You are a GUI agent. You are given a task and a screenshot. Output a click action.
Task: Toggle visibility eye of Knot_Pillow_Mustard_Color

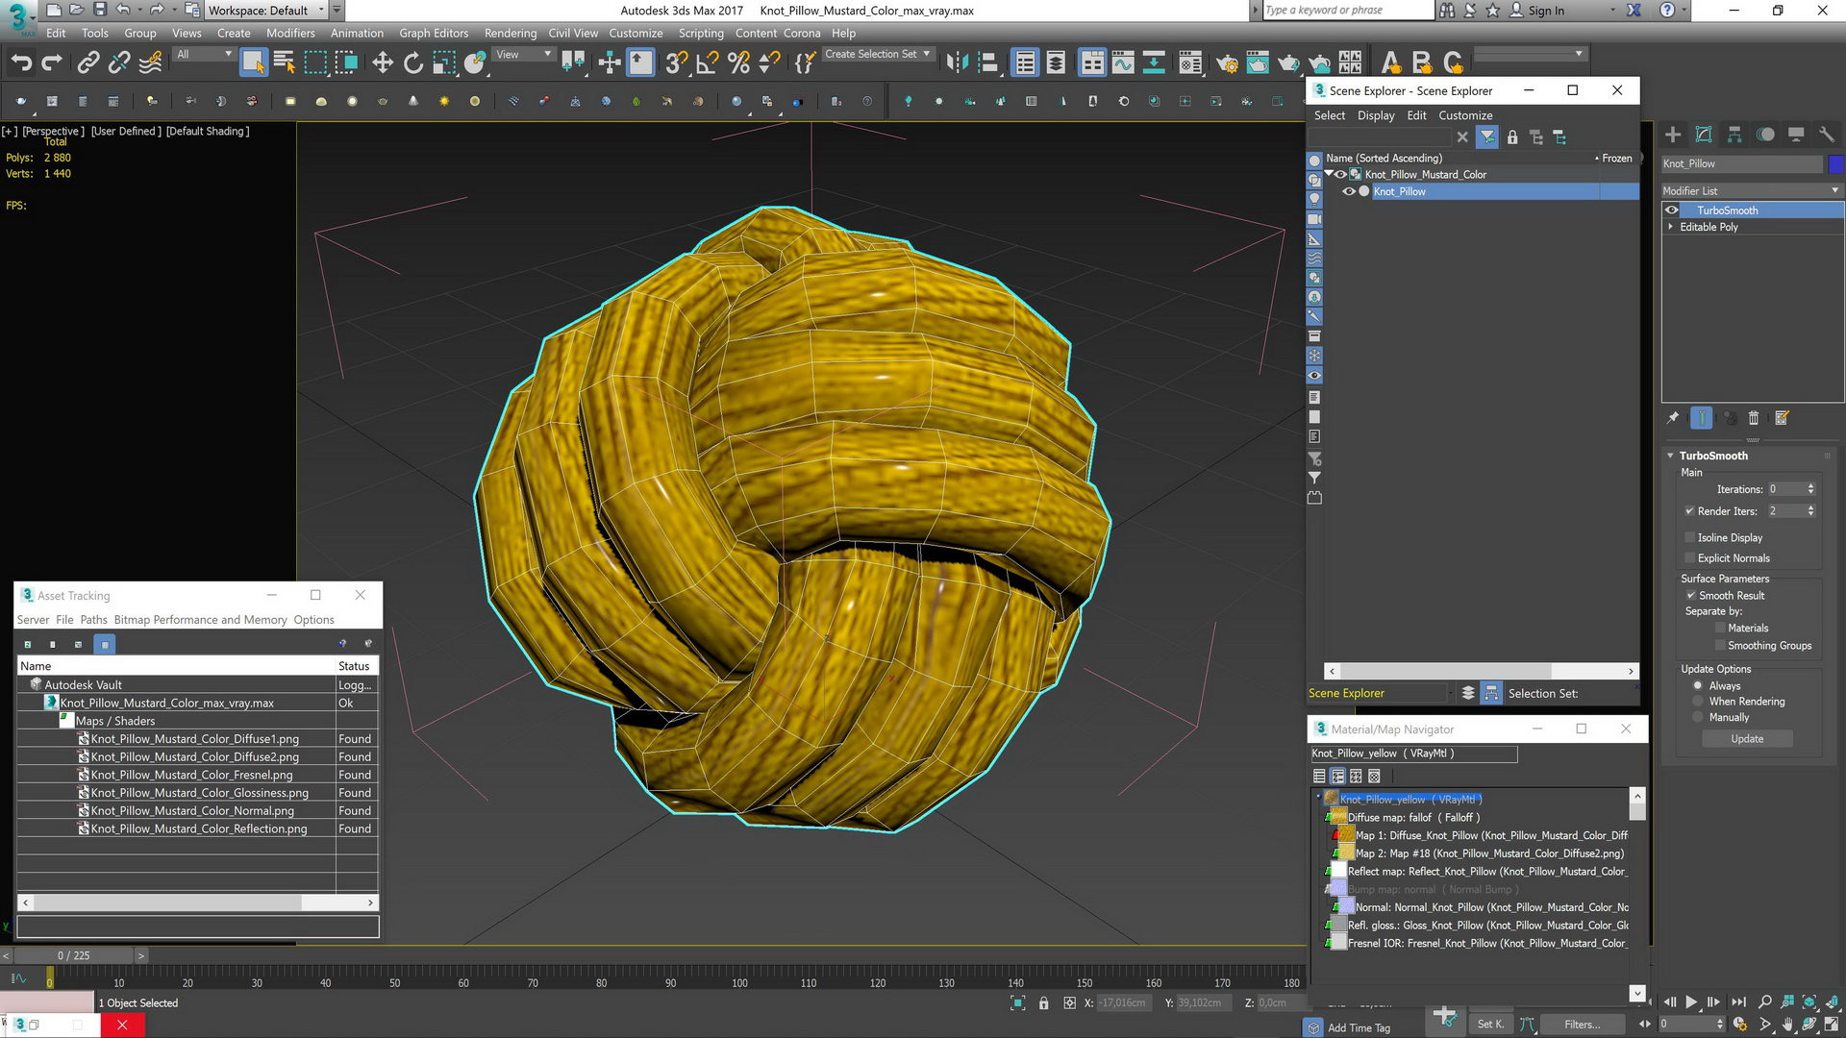coord(1340,174)
